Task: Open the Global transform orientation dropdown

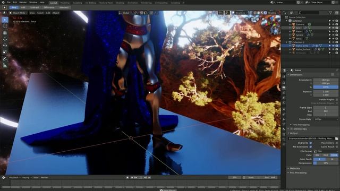Action: (x=125, y=13)
